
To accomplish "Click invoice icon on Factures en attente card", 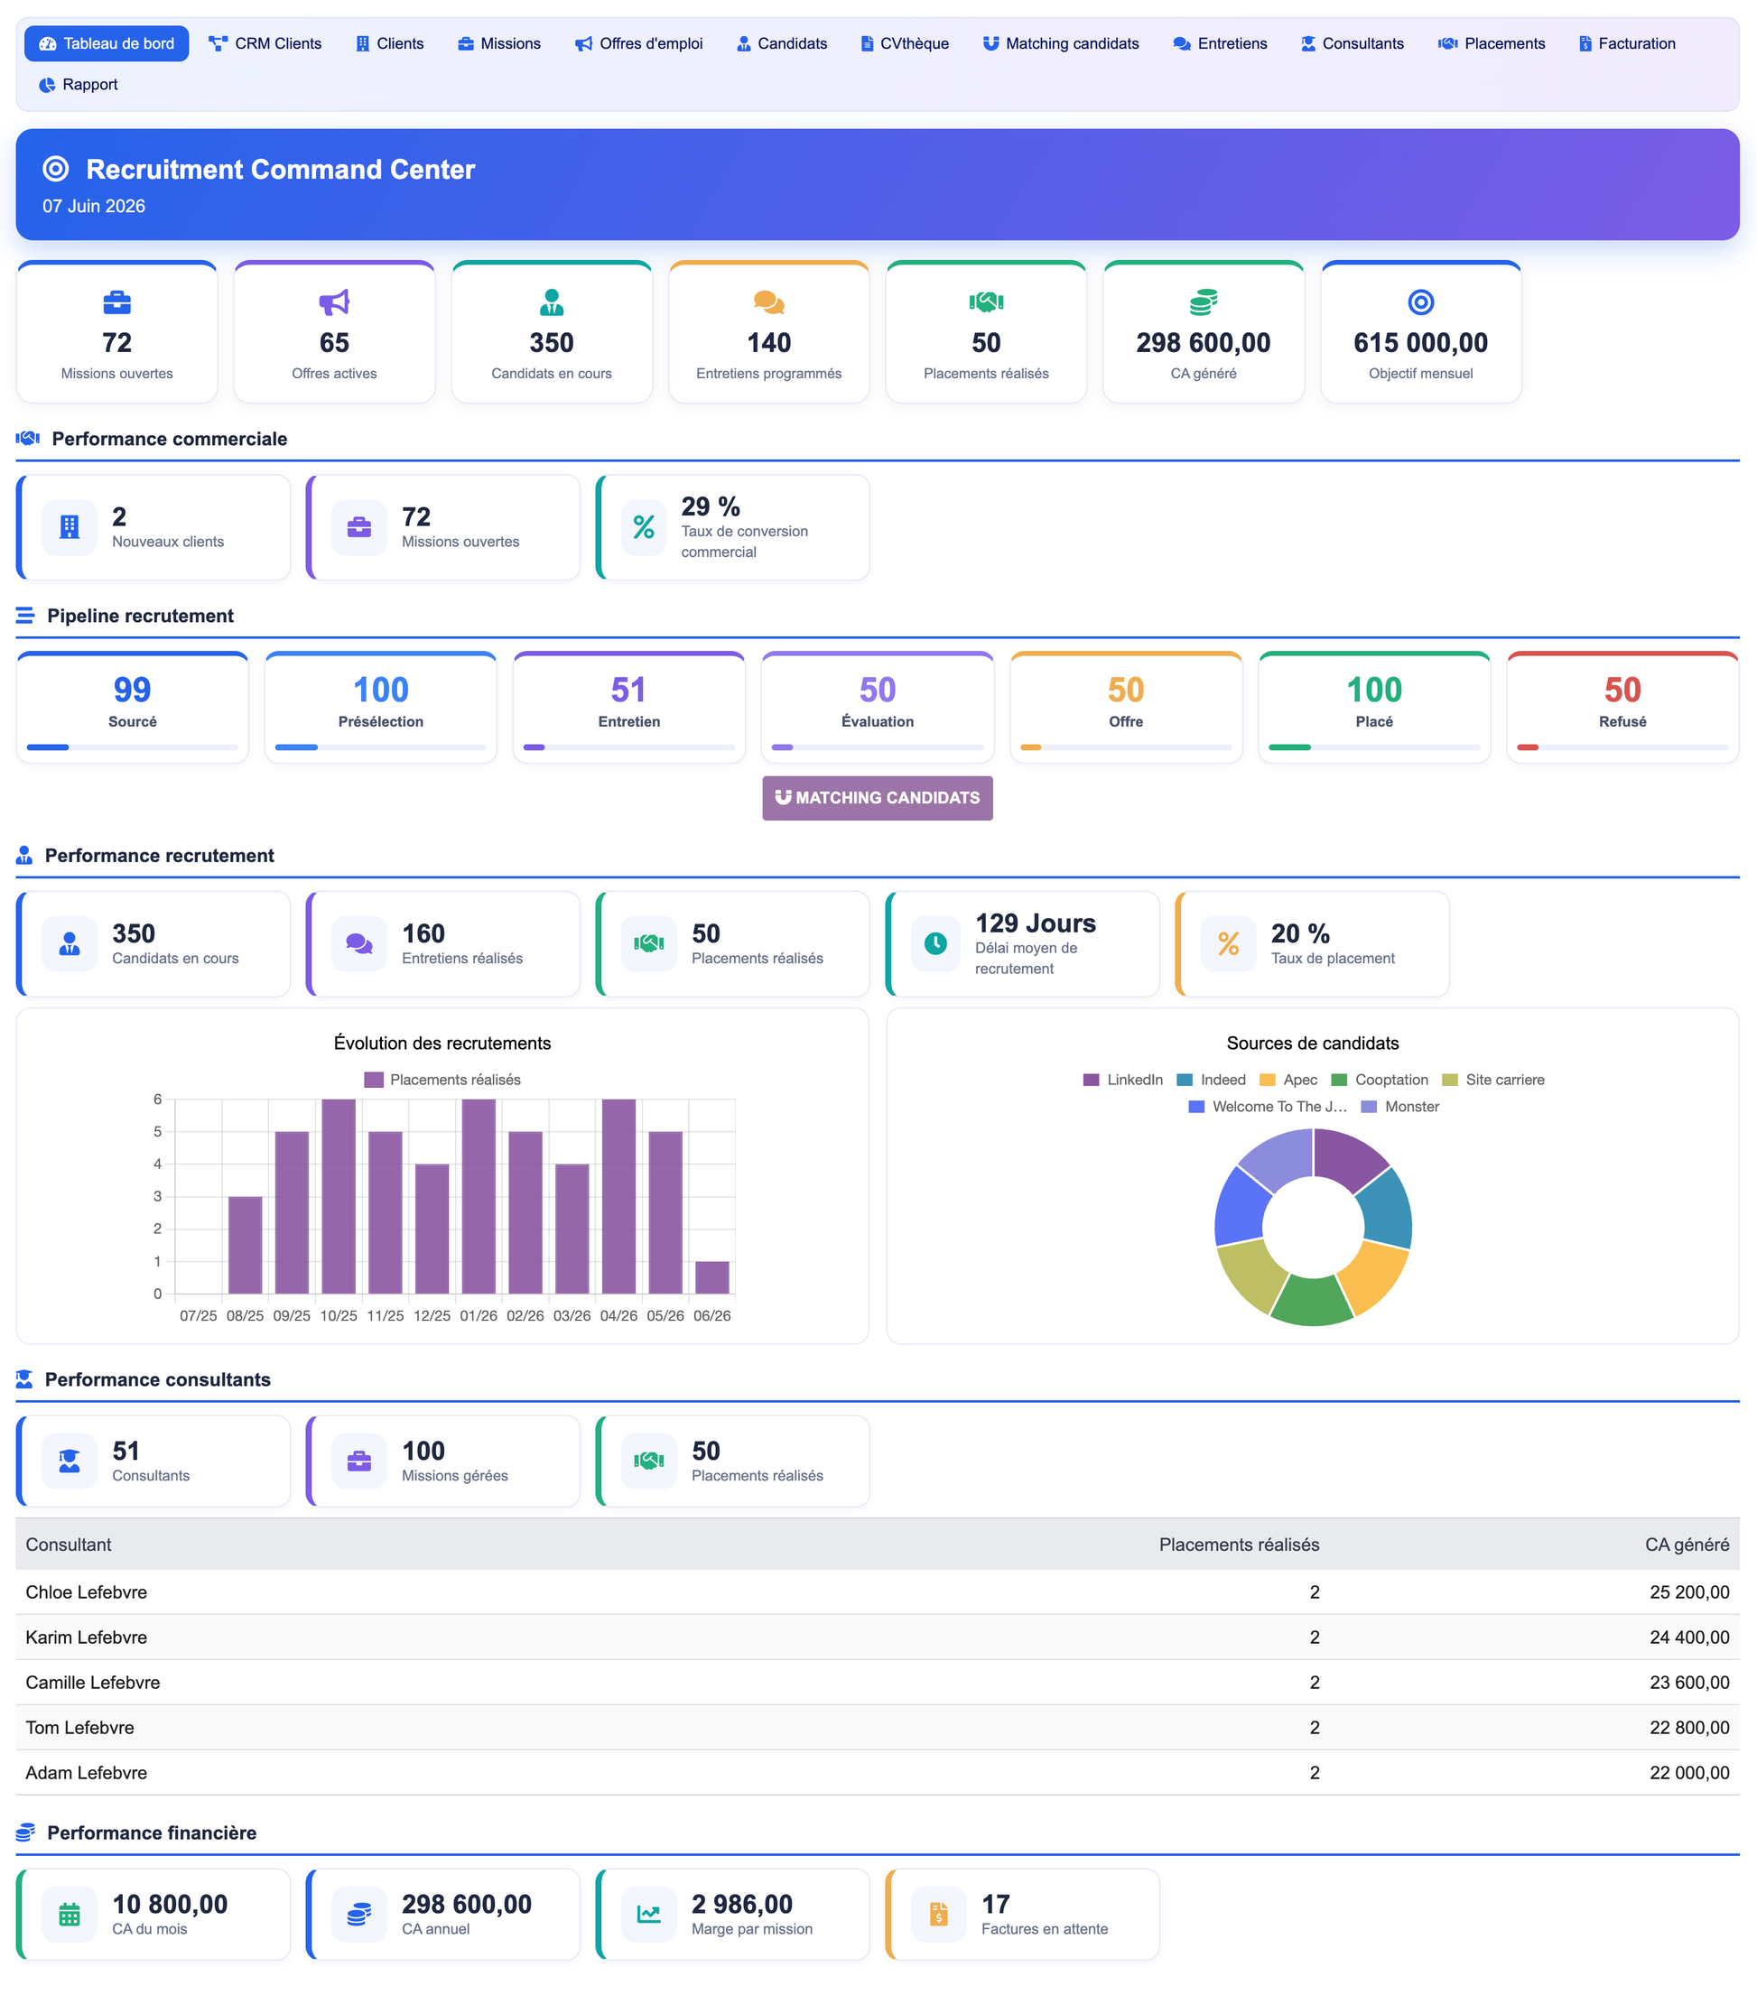I will point(939,1914).
